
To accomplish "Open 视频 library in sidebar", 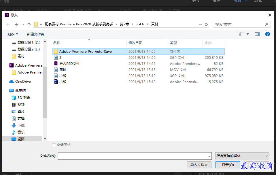I will (x=18, y=105).
